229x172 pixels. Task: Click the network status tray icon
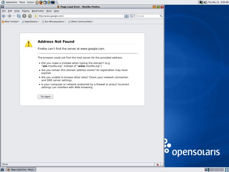(201, 3)
